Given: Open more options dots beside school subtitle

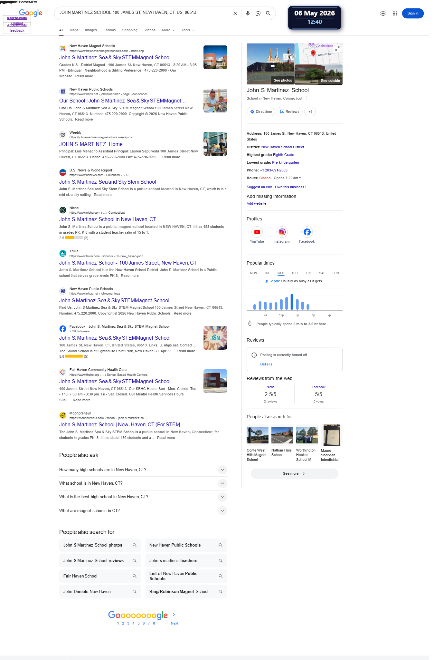Looking at the screenshot, I should pos(306,98).
